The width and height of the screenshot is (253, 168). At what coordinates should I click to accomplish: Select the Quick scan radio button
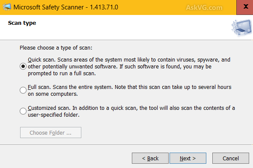[23, 66]
